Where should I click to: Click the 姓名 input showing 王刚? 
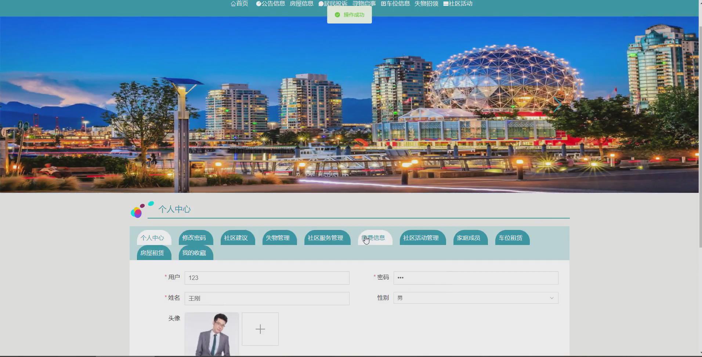pyautogui.click(x=267, y=298)
